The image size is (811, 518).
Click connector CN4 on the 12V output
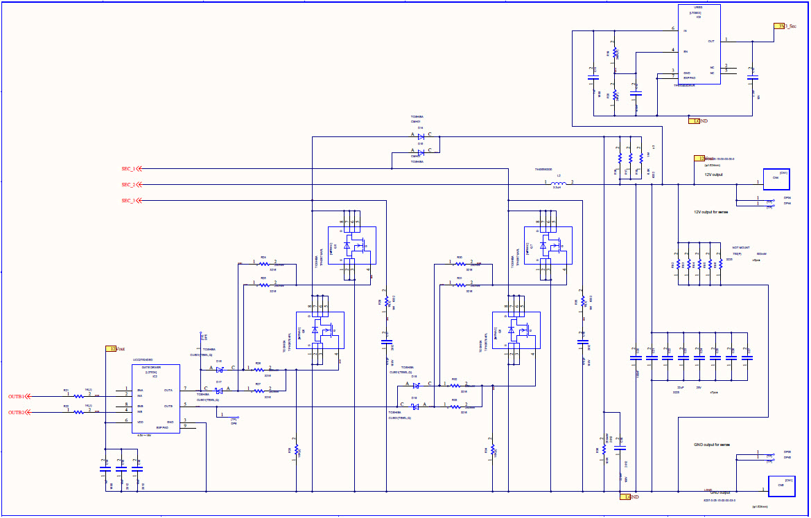coord(777,179)
